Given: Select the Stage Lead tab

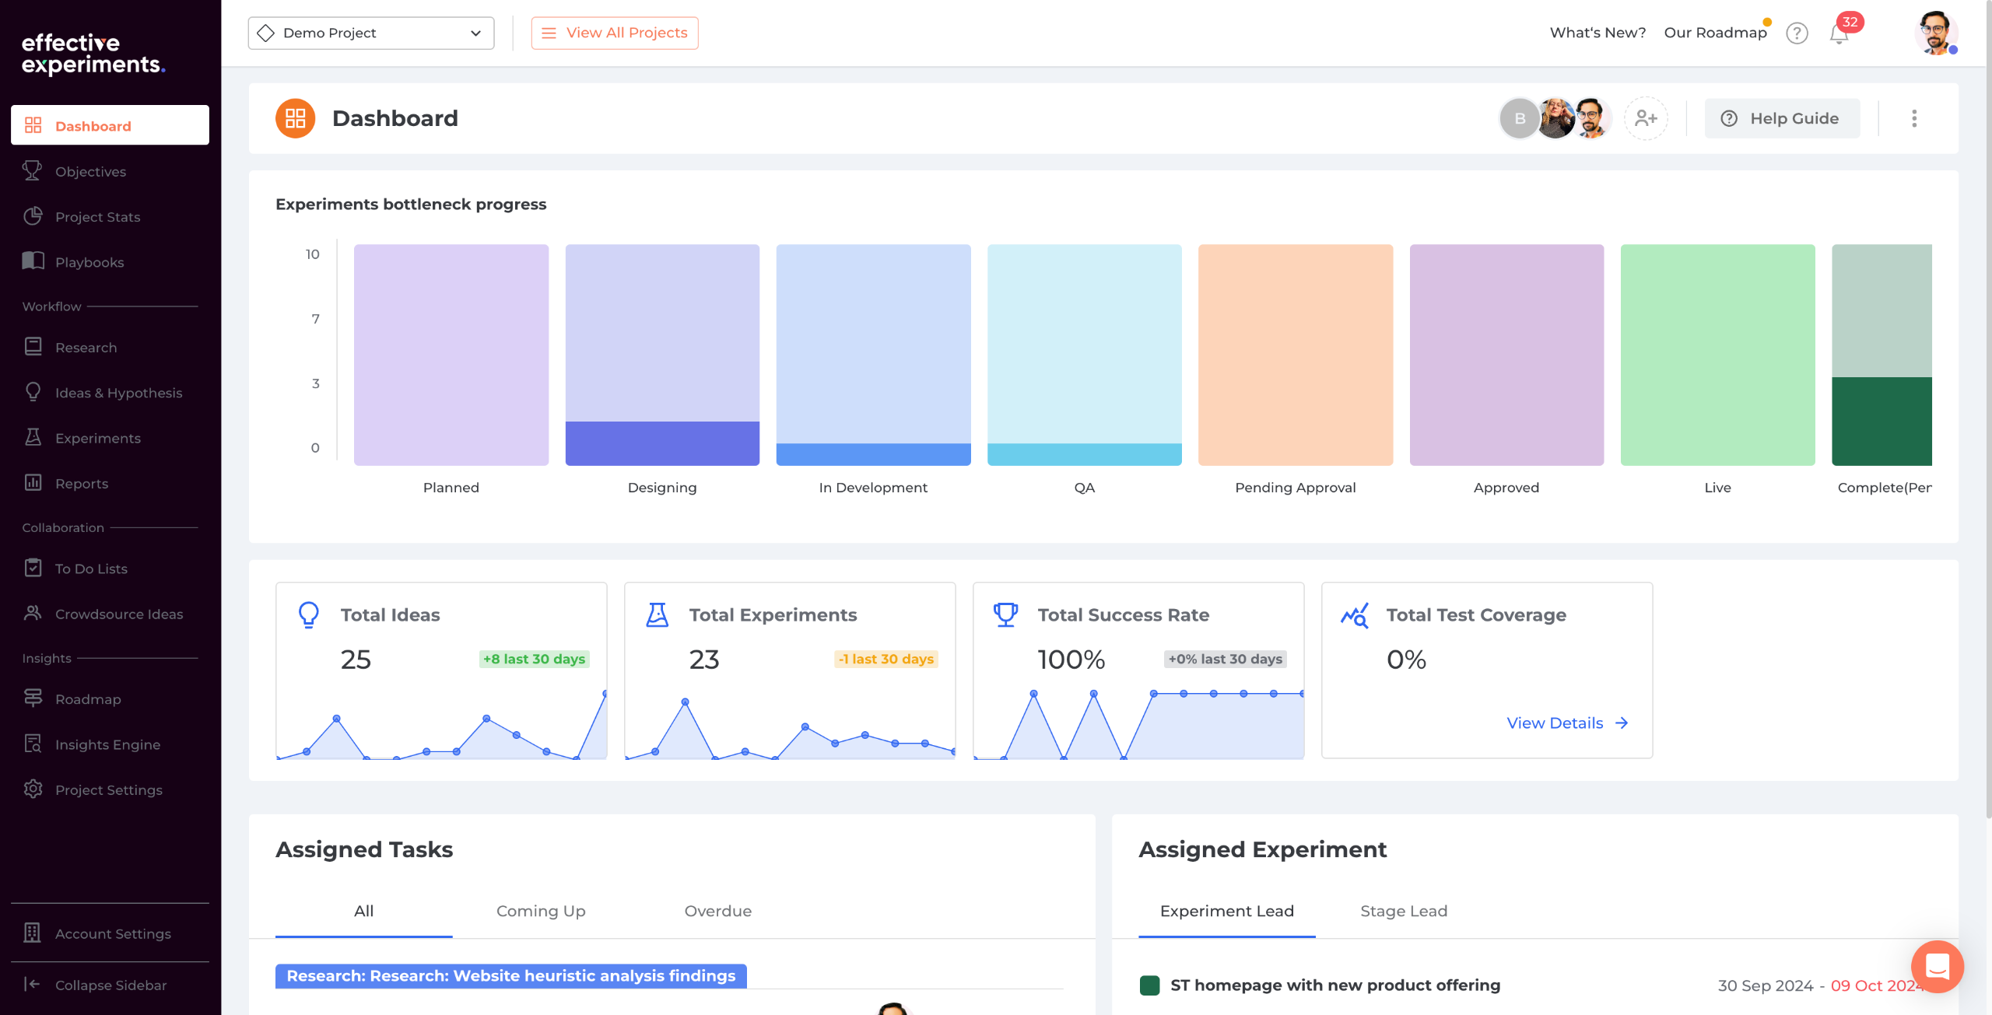Looking at the screenshot, I should click(1403, 911).
